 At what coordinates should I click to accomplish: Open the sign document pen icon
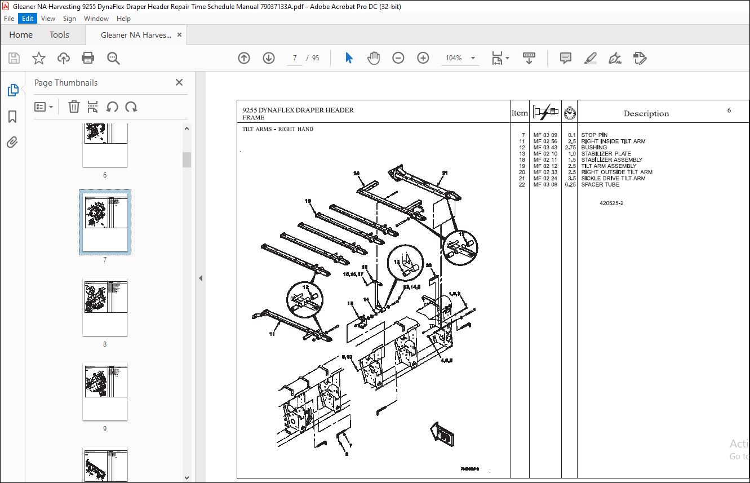615,58
